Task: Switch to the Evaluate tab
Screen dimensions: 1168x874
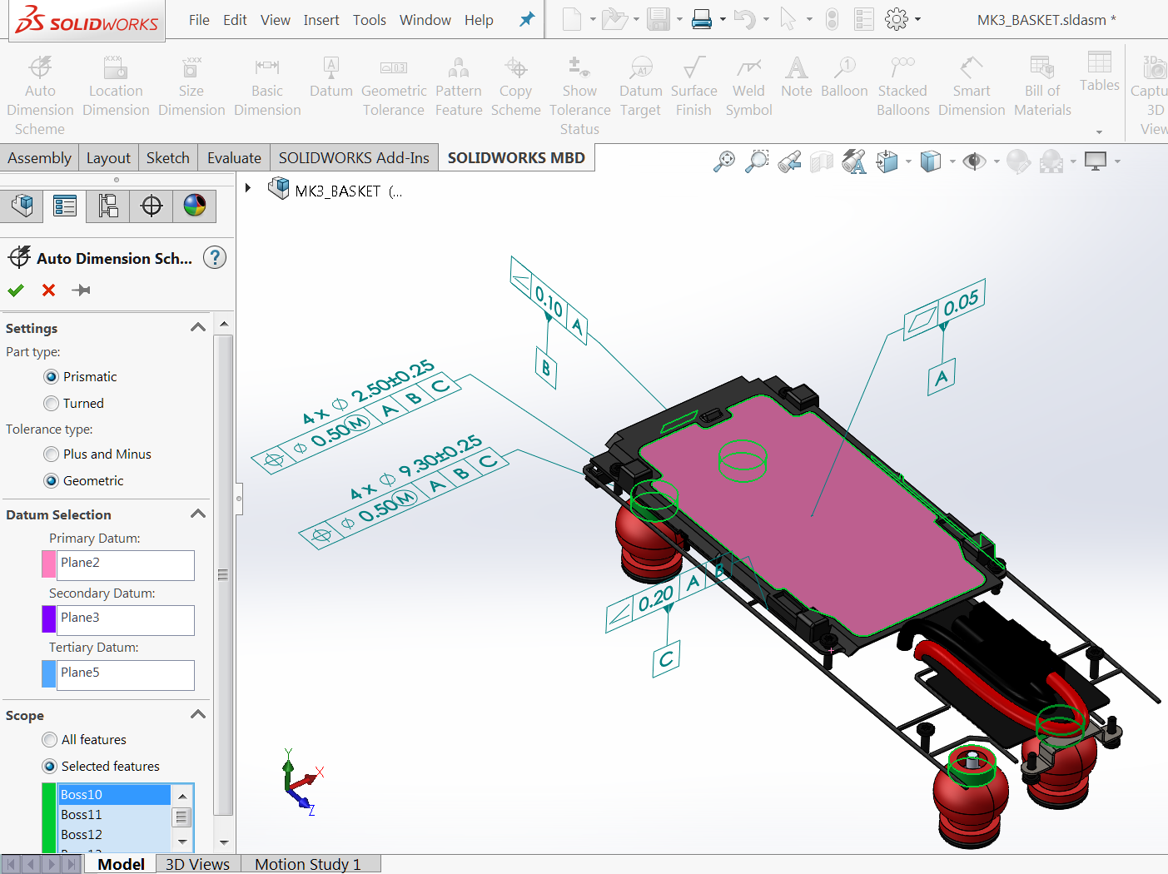Action: (234, 157)
